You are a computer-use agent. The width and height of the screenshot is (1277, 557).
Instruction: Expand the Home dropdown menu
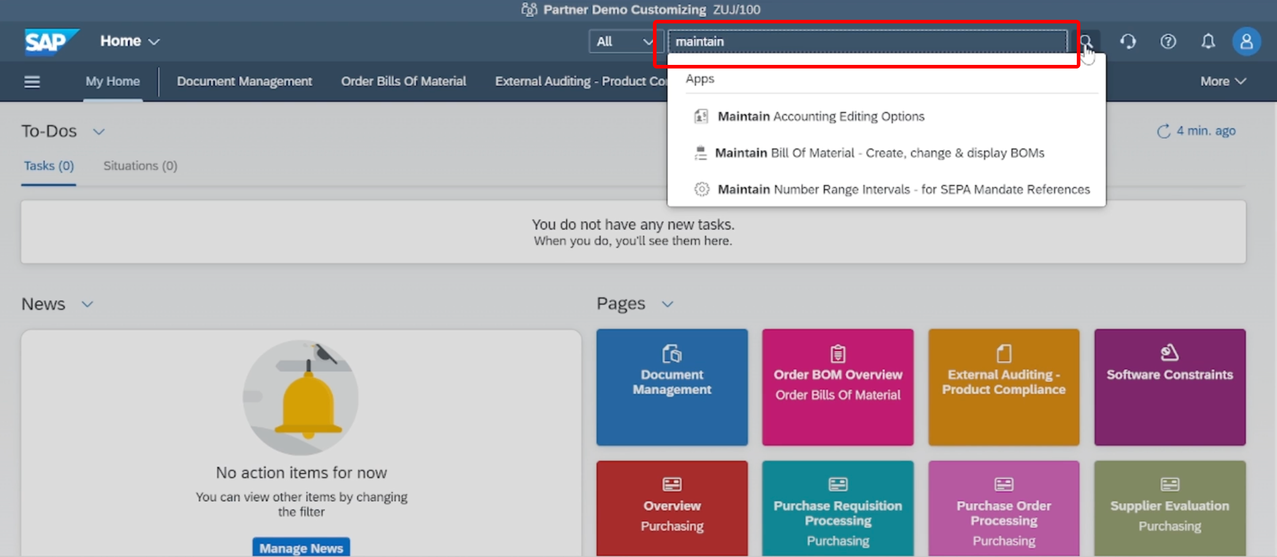(x=130, y=41)
